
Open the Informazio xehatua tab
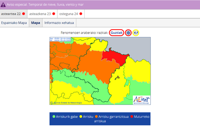pyautogui.click(x=59, y=23)
